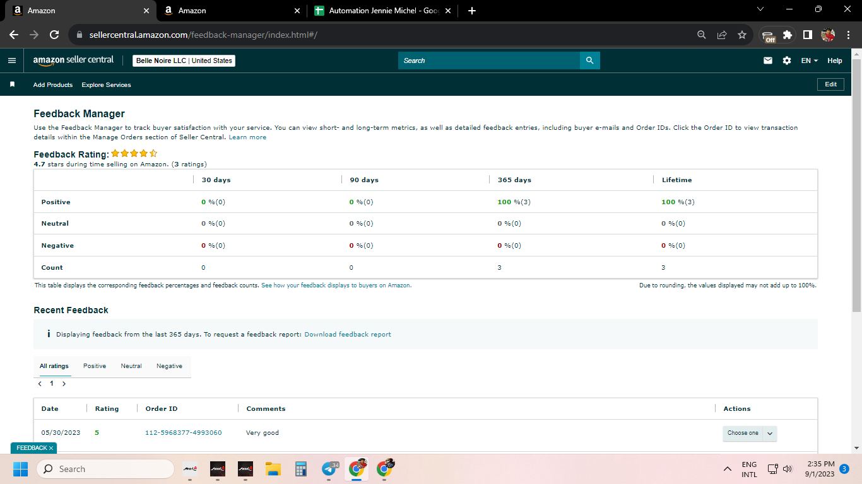Click the 'Very good' comment text
862x484 pixels.
pos(263,433)
